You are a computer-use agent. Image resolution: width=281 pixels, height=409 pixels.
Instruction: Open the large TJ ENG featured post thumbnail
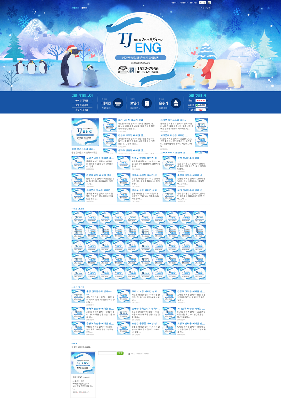pyautogui.click(x=85, y=132)
